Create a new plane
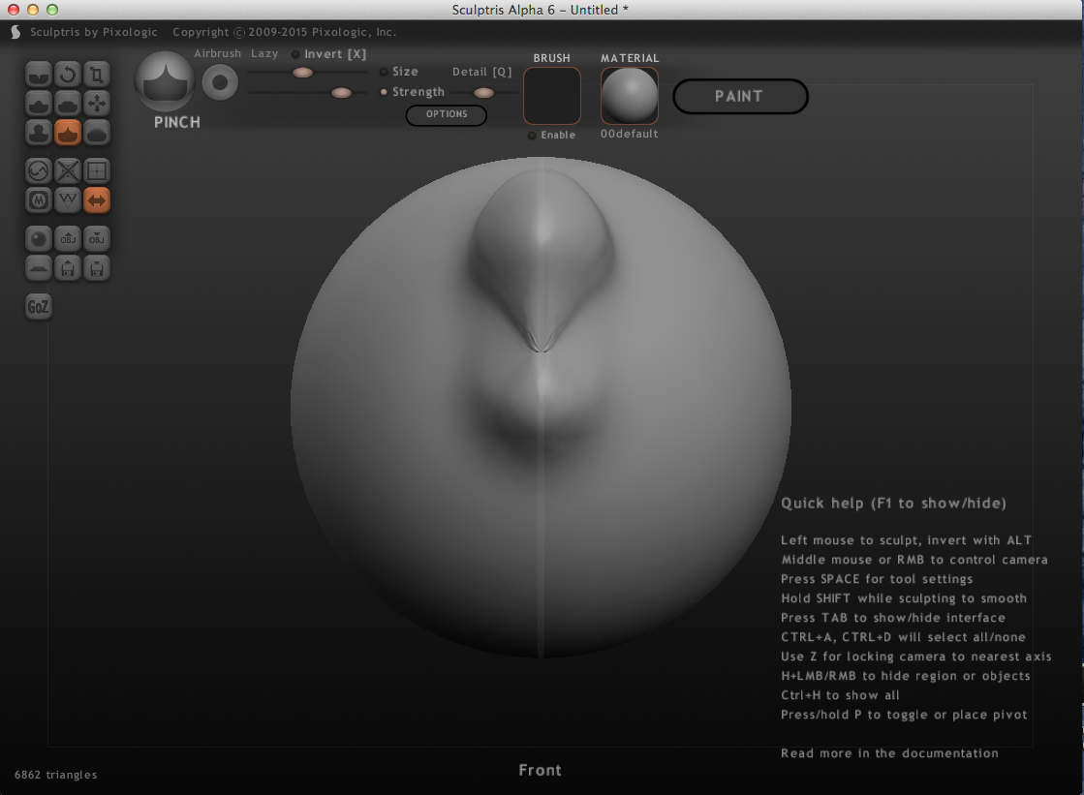 point(39,268)
